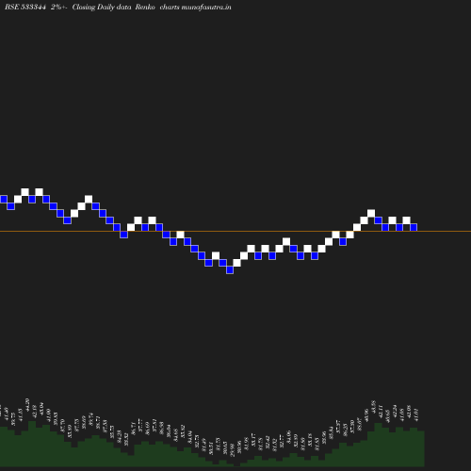Click the price label "43.04"

pos(41,410)
